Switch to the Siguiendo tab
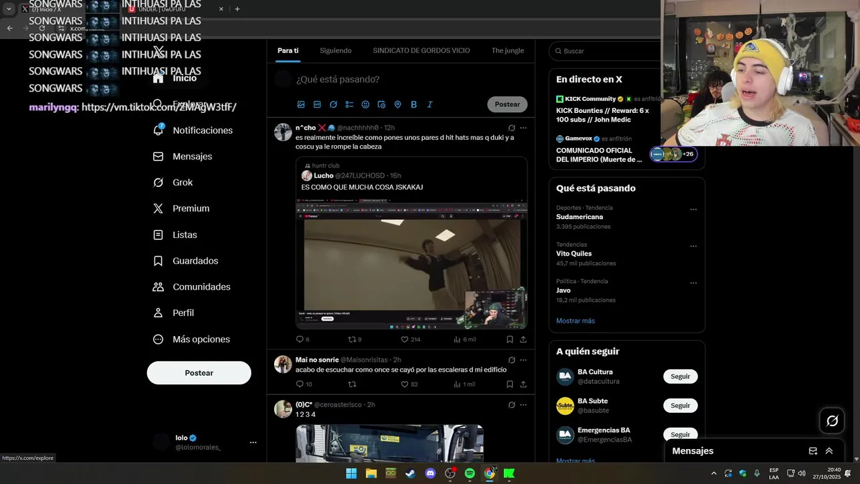This screenshot has height=484, width=860. tap(336, 50)
